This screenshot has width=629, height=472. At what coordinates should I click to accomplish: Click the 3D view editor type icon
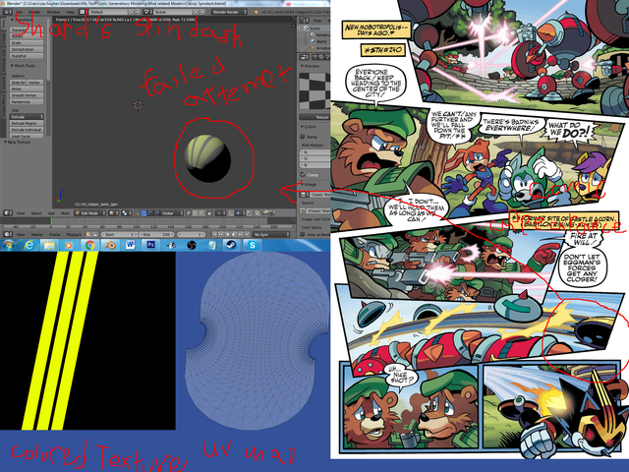tap(8, 213)
